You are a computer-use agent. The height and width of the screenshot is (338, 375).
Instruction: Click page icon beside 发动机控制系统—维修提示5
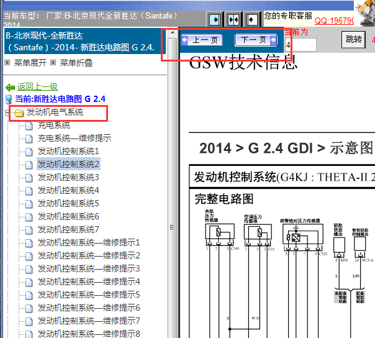(x=29, y=295)
